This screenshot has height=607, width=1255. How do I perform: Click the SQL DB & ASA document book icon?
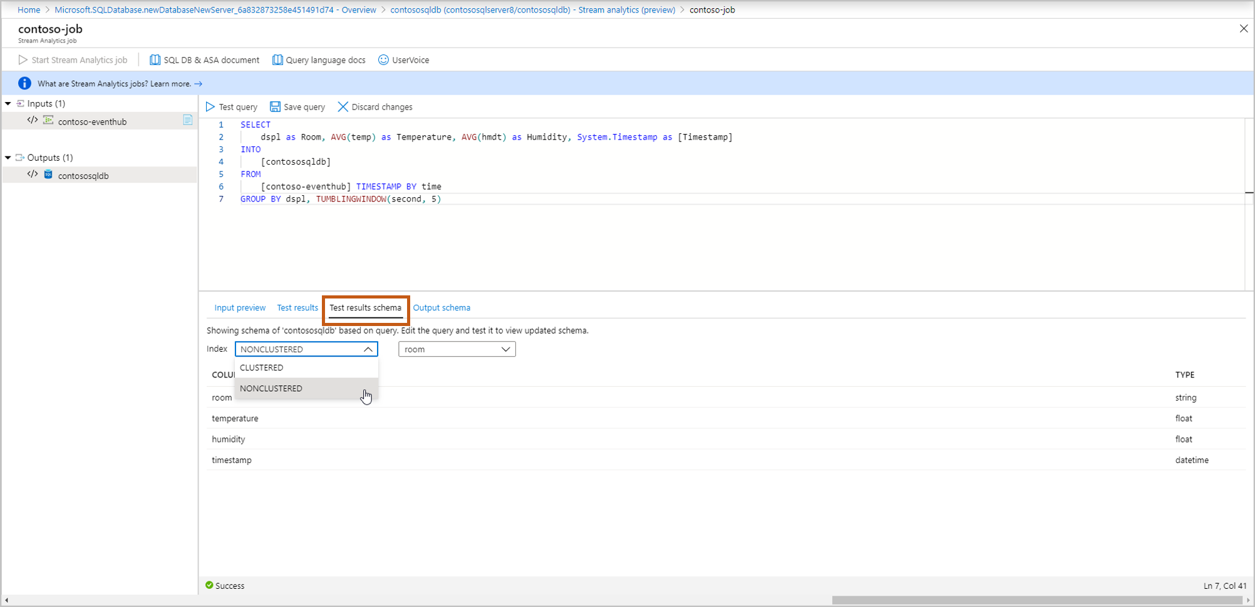(x=155, y=60)
